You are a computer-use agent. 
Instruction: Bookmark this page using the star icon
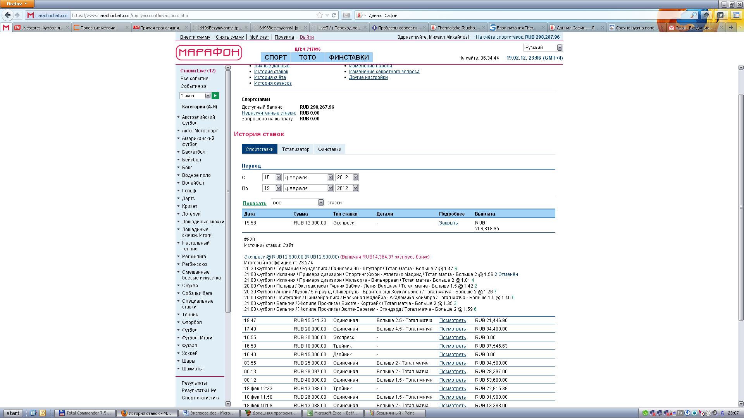coord(319,15)
